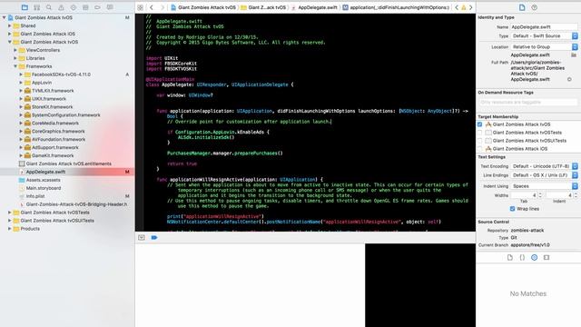This screenshot has height=327, width=581.
Task: Expand the Libraries group disclosure triangle
Action: [x=15, y=58]
